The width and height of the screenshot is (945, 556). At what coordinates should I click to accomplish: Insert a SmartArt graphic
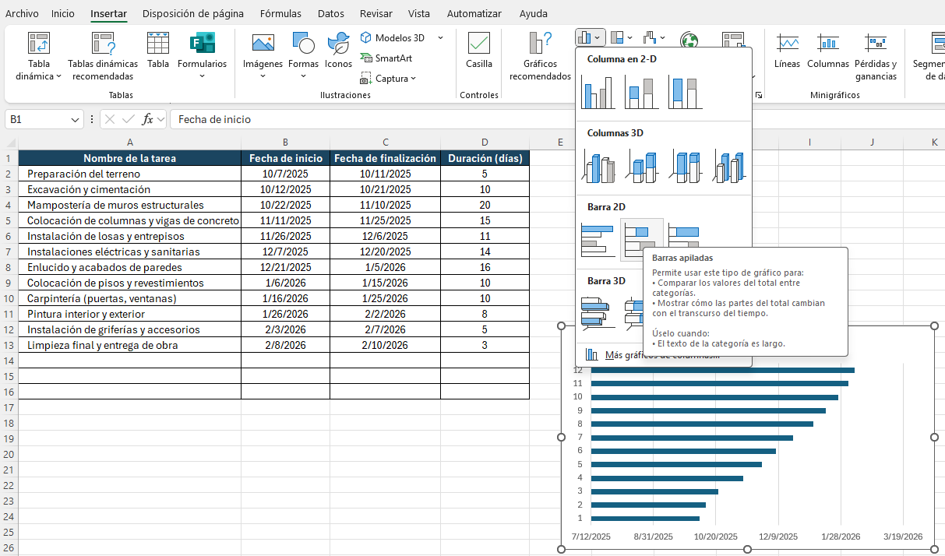[386, 58]
